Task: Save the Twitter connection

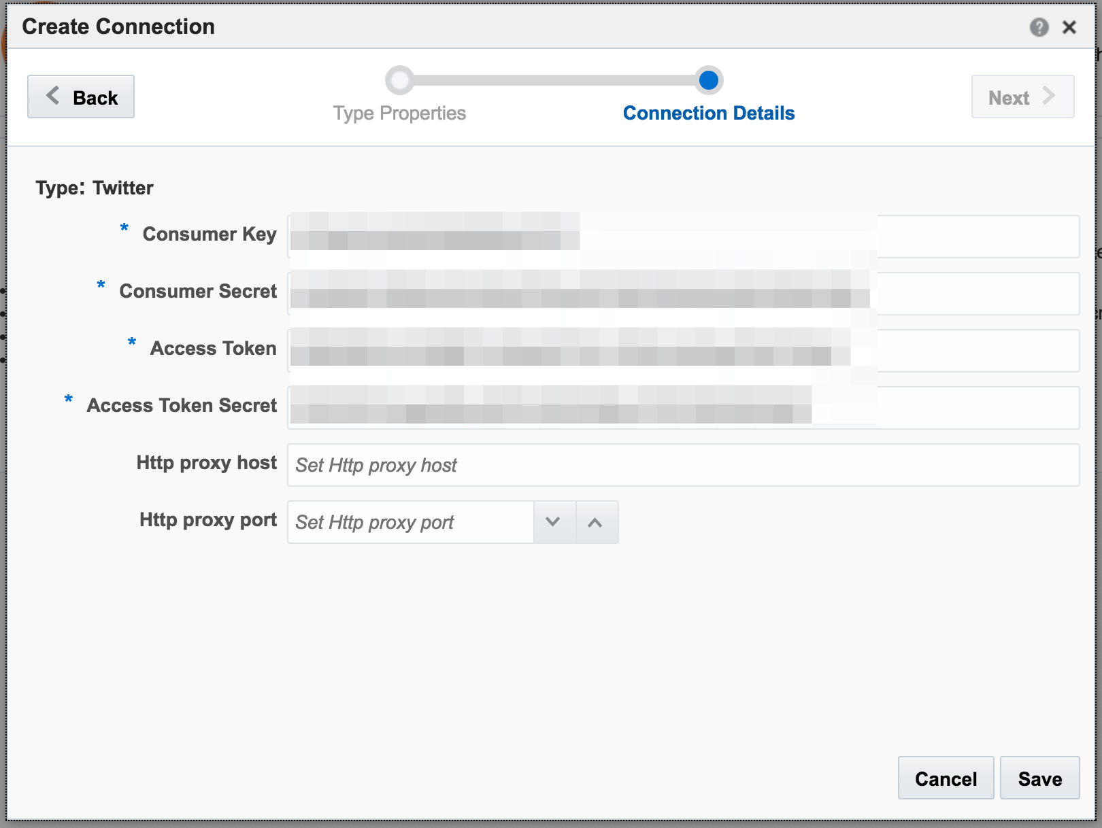Action: (1039, 778)
